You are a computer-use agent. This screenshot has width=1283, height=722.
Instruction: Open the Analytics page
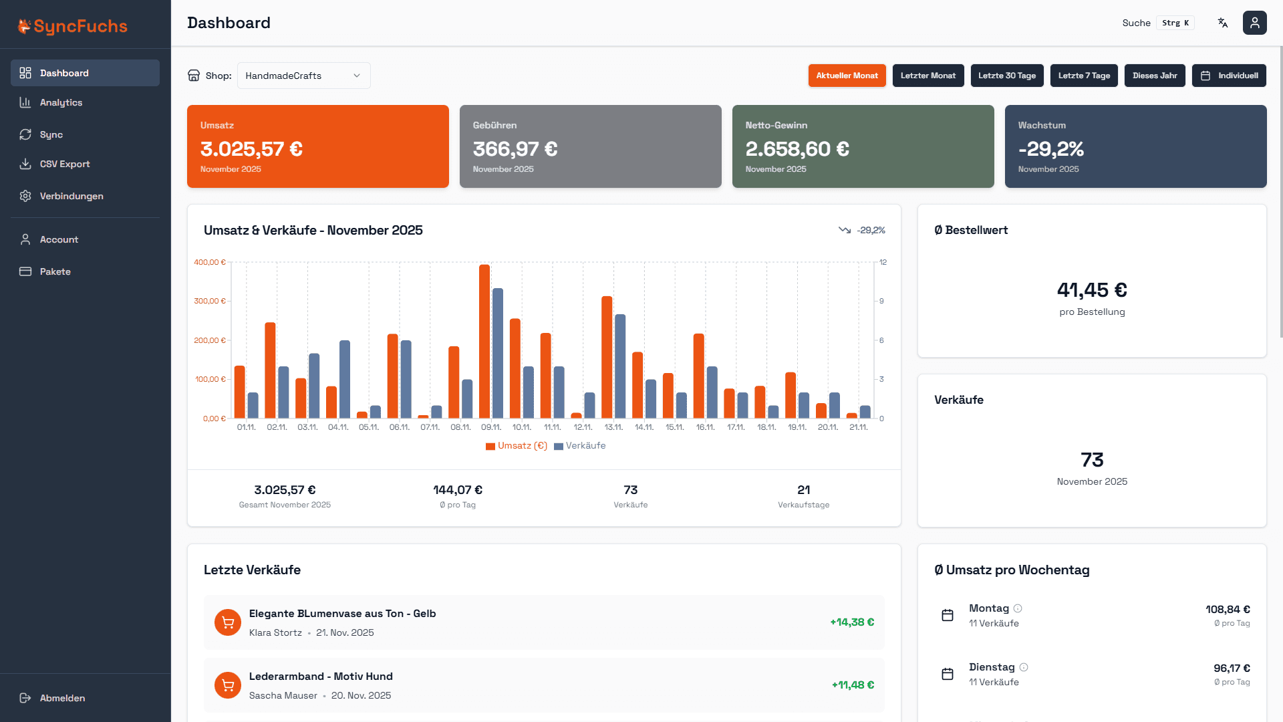click(85, 102)
